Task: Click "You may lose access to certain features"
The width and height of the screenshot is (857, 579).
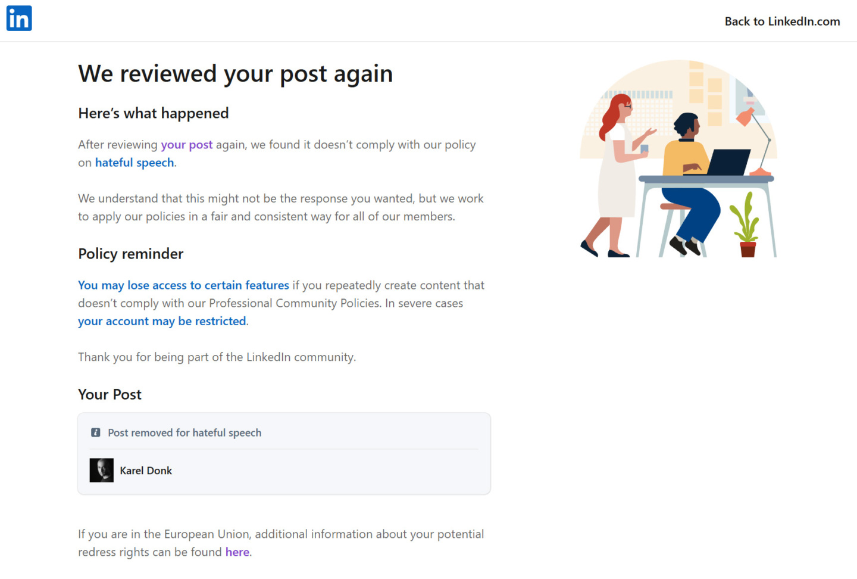Action: click(183, 285)
